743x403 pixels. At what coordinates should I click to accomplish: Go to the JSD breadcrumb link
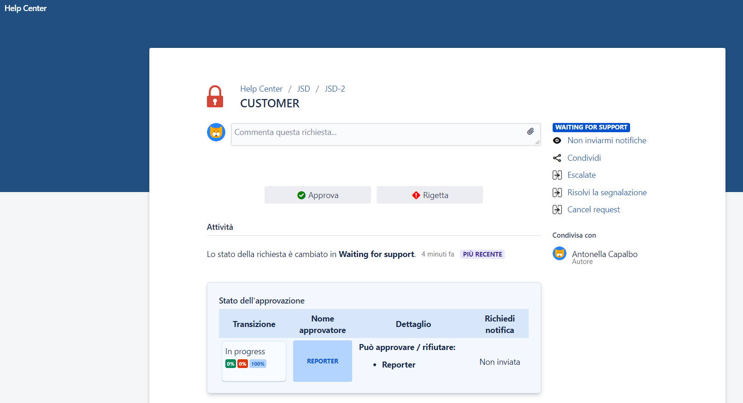(x=303, y=89)
